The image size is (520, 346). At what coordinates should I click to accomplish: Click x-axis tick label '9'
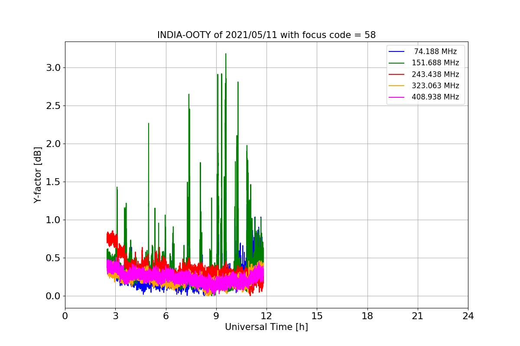click(216, 316)
